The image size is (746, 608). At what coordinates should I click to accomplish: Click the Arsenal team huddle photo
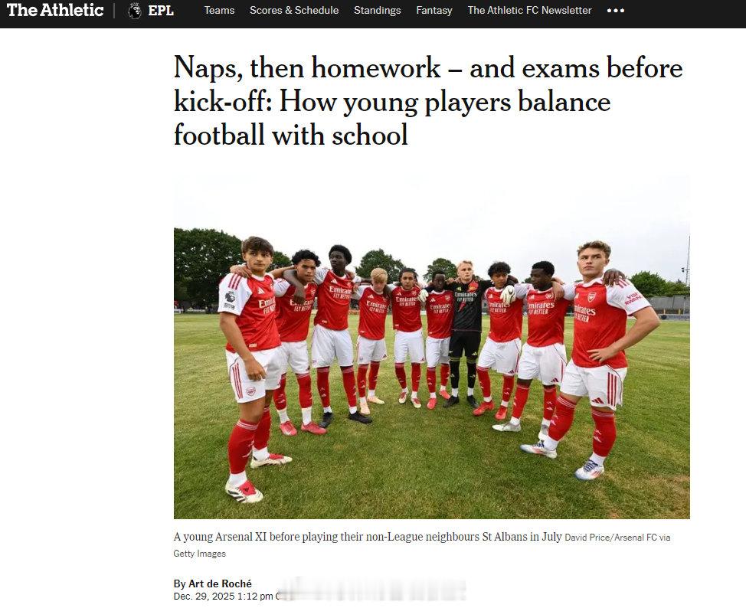tap(431, 348)
